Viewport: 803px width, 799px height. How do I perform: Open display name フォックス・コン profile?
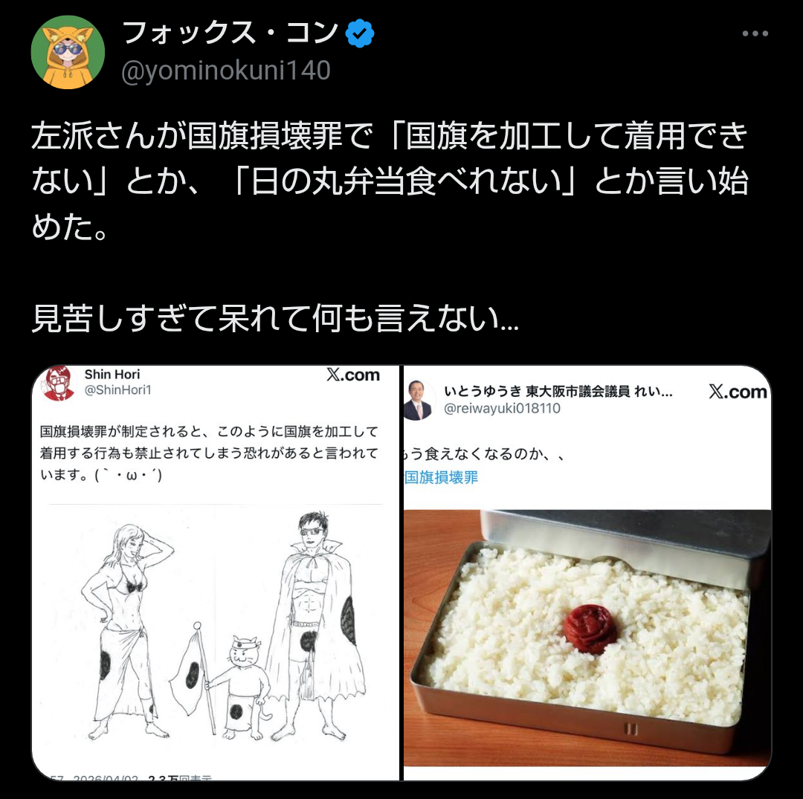[230, 33]
